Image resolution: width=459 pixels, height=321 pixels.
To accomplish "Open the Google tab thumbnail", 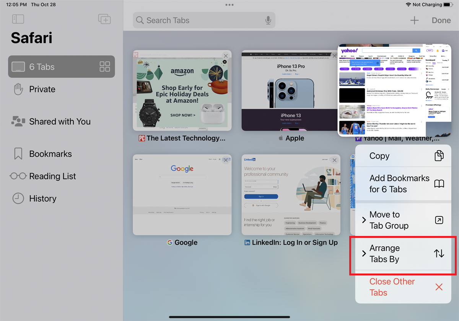I will (x=182, y=195).
